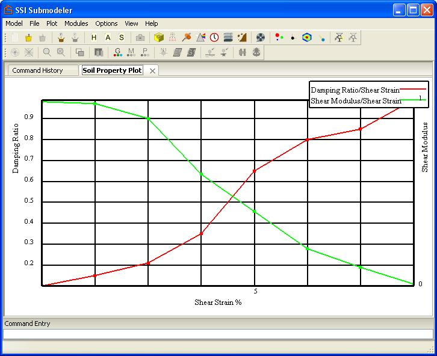The height and width of the screenshot is (356, 437).
Task: Click the magnifying glass zoom icon
Action: 46,52
